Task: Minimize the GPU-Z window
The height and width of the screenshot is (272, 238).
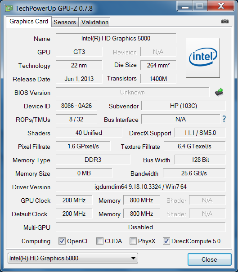Action: 185,6
